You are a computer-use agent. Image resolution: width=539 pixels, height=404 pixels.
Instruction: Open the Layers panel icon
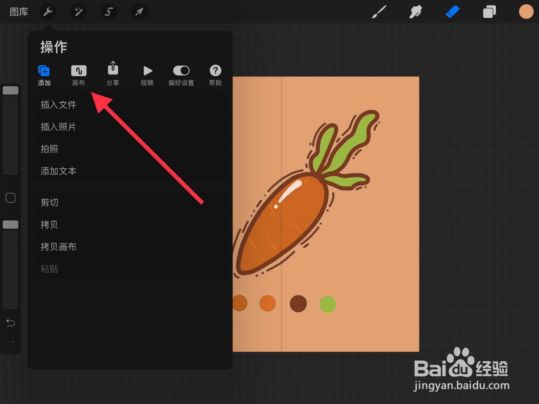[x=489, y=12]
